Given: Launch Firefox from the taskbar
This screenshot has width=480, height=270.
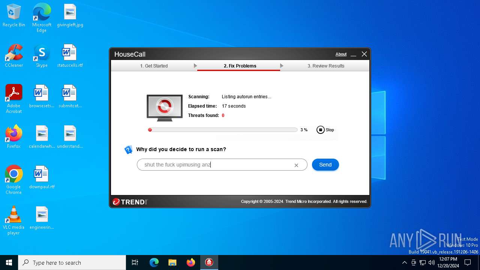Looking at the screenshot, I should point(191,262).
